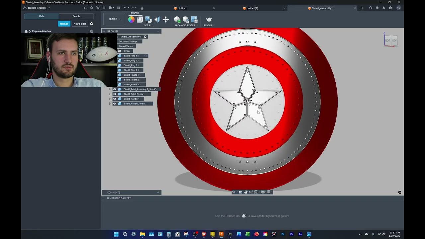Open Captain America project breadcrumb

(x=41, y=31)
